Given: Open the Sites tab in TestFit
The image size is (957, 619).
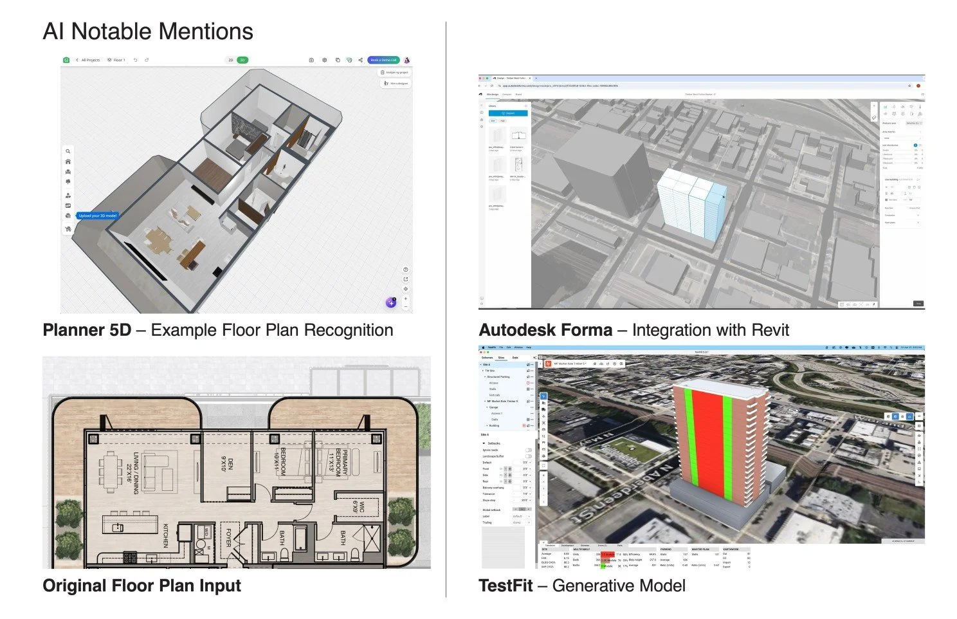Looking at the screenshot, I should coord(501,358).
